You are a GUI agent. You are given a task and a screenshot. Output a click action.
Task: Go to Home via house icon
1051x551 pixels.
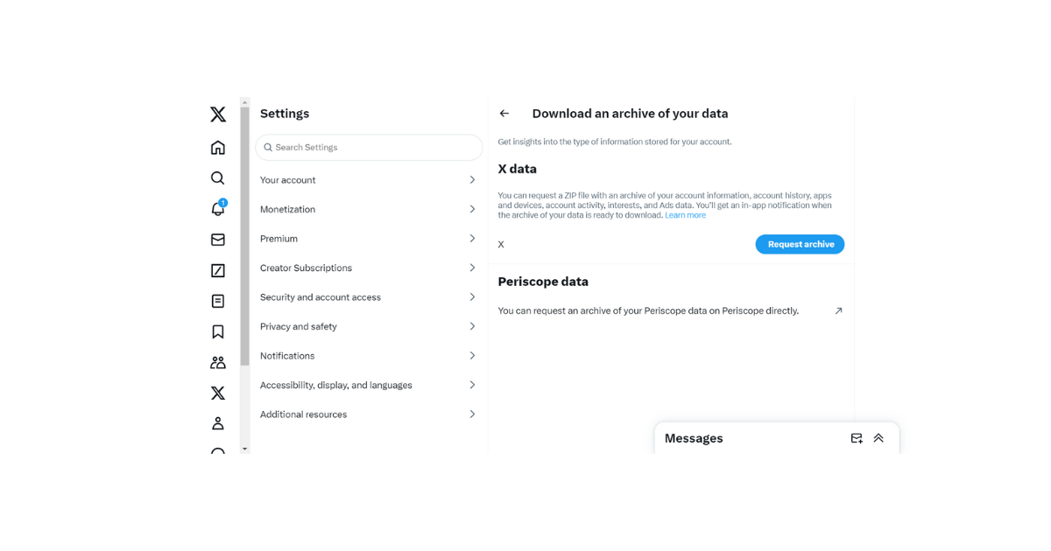point(218,147)
